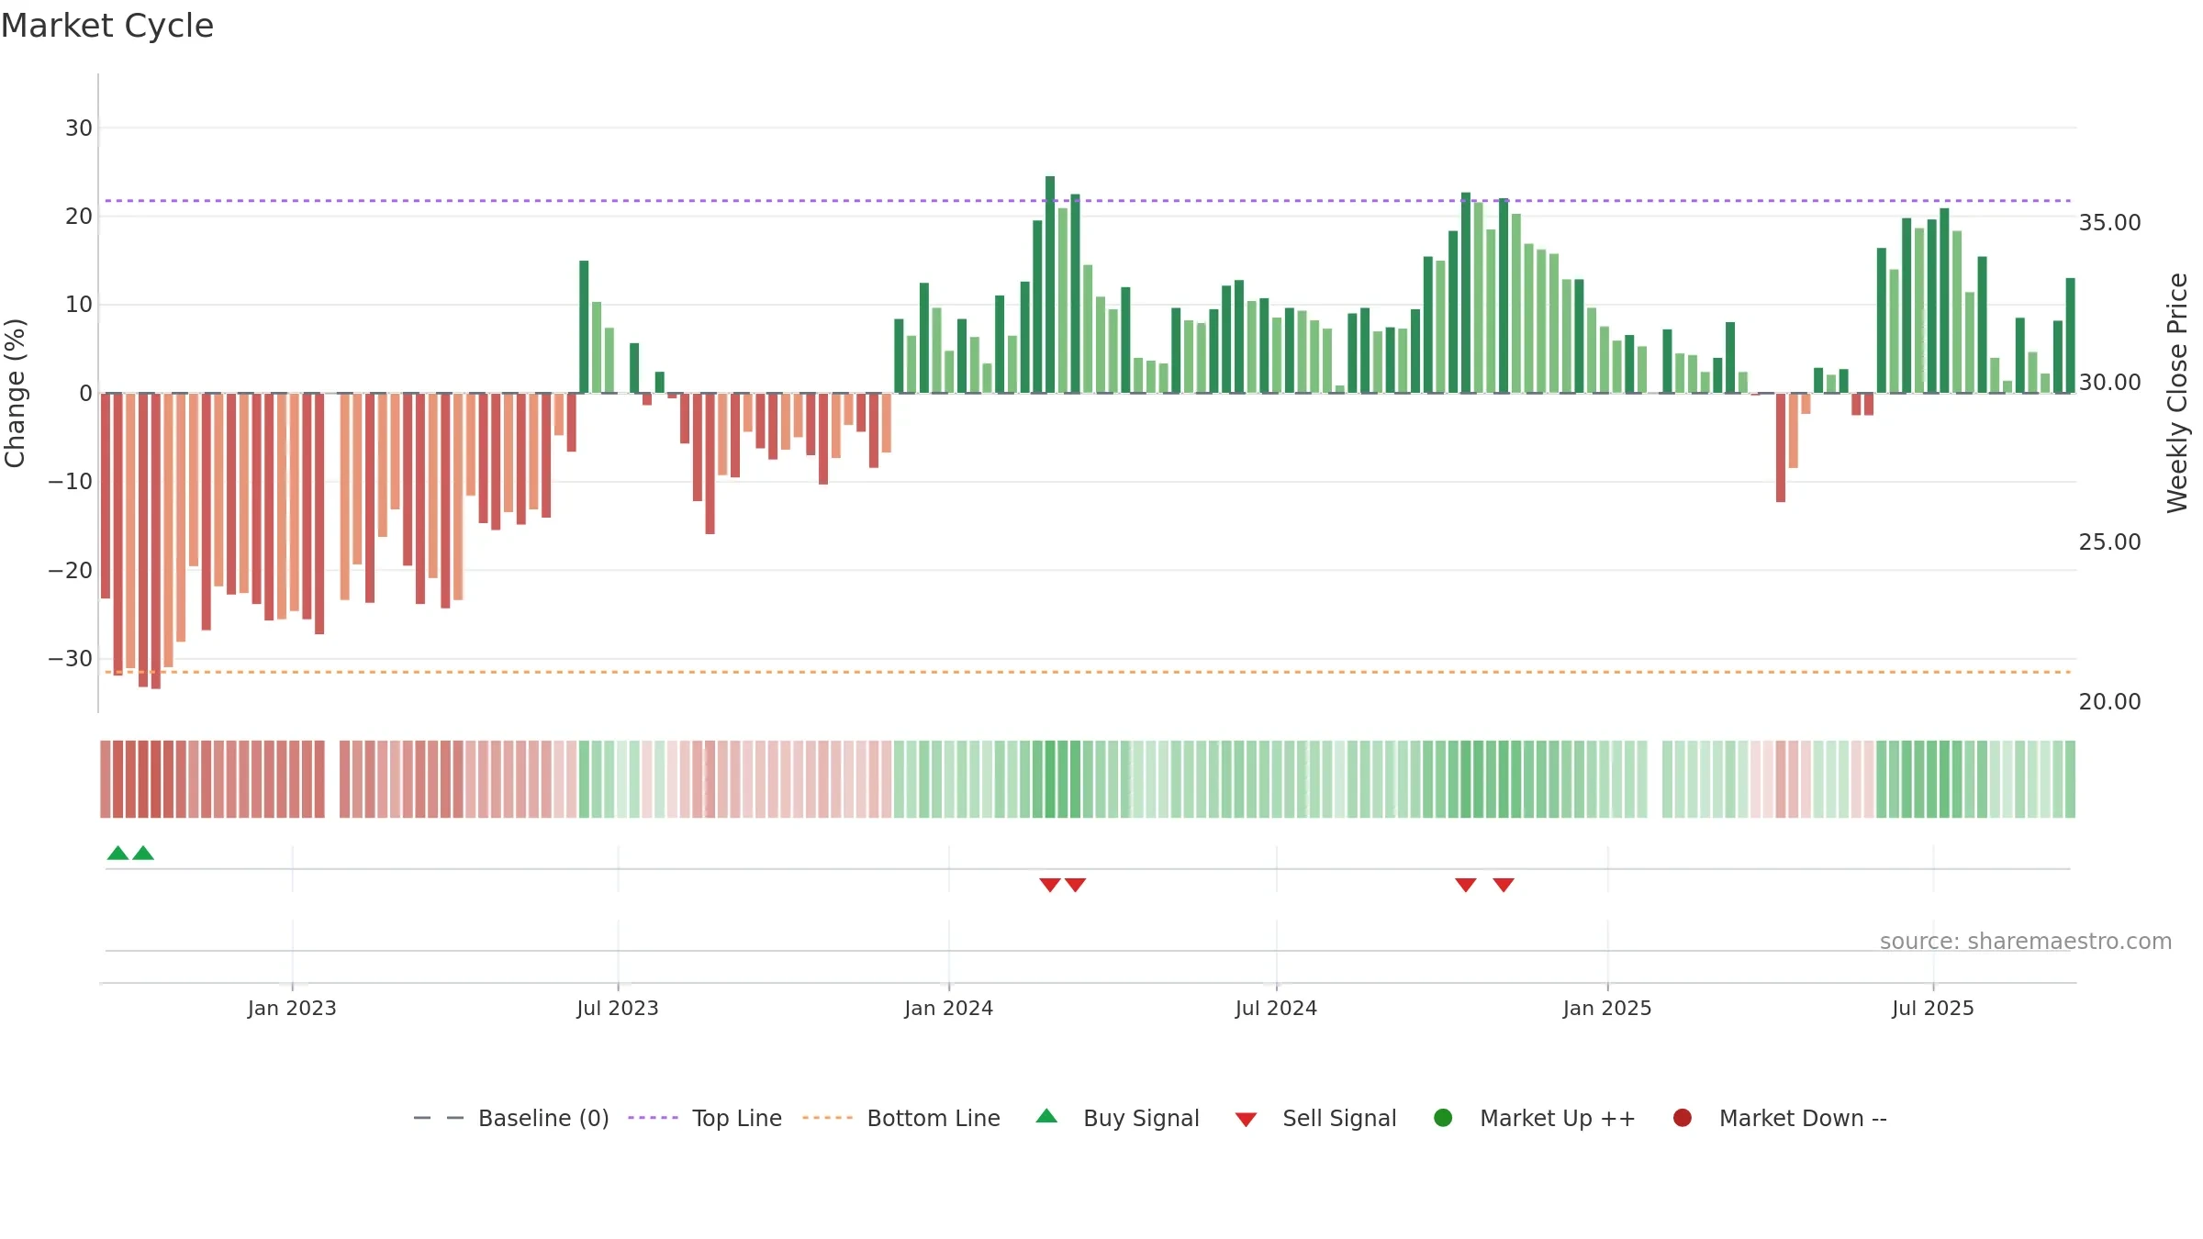Click the first red sell marker in early 2024
This screenshot has height=1239, width=2203.
tap(1050, 885)
